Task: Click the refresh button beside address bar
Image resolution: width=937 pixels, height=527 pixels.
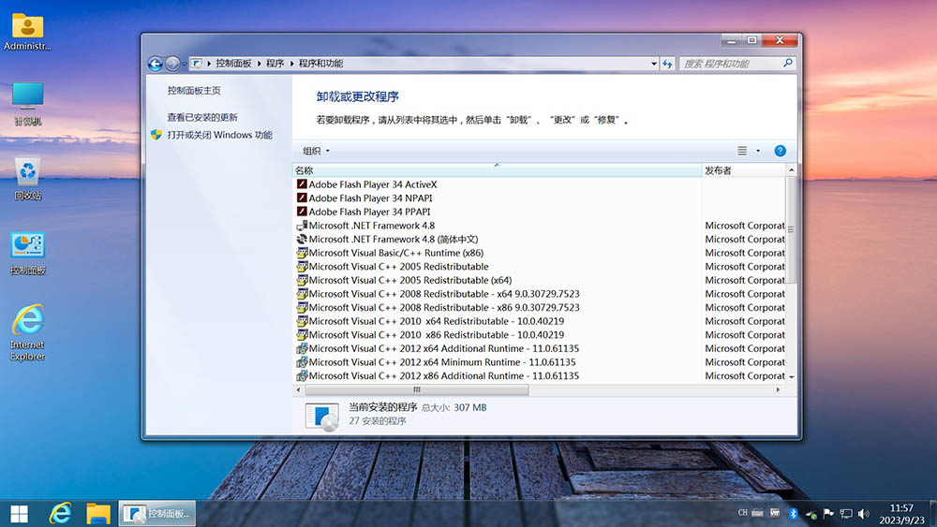Action: pyautogui.click(x=667, y=64)
